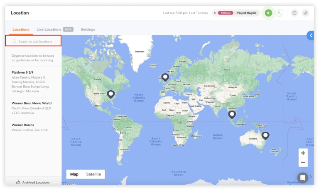The height and width of the screenshot is (190, 319).
Task: Click the notifications icon at top right
Action: click(305, 13)
